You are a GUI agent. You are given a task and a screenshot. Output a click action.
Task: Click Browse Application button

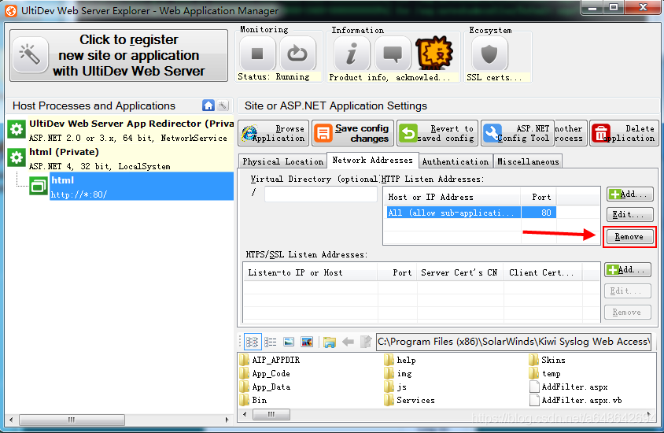click(x=274, y=133)
